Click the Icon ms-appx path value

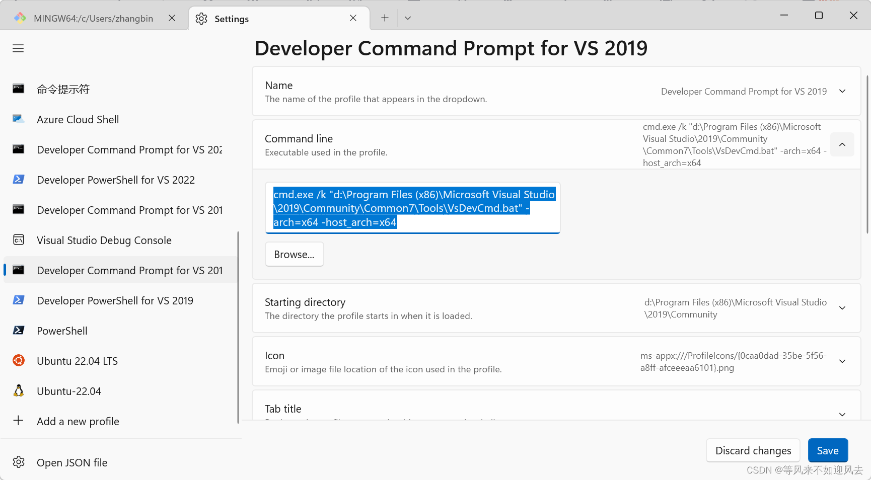(x=733, y=362)
